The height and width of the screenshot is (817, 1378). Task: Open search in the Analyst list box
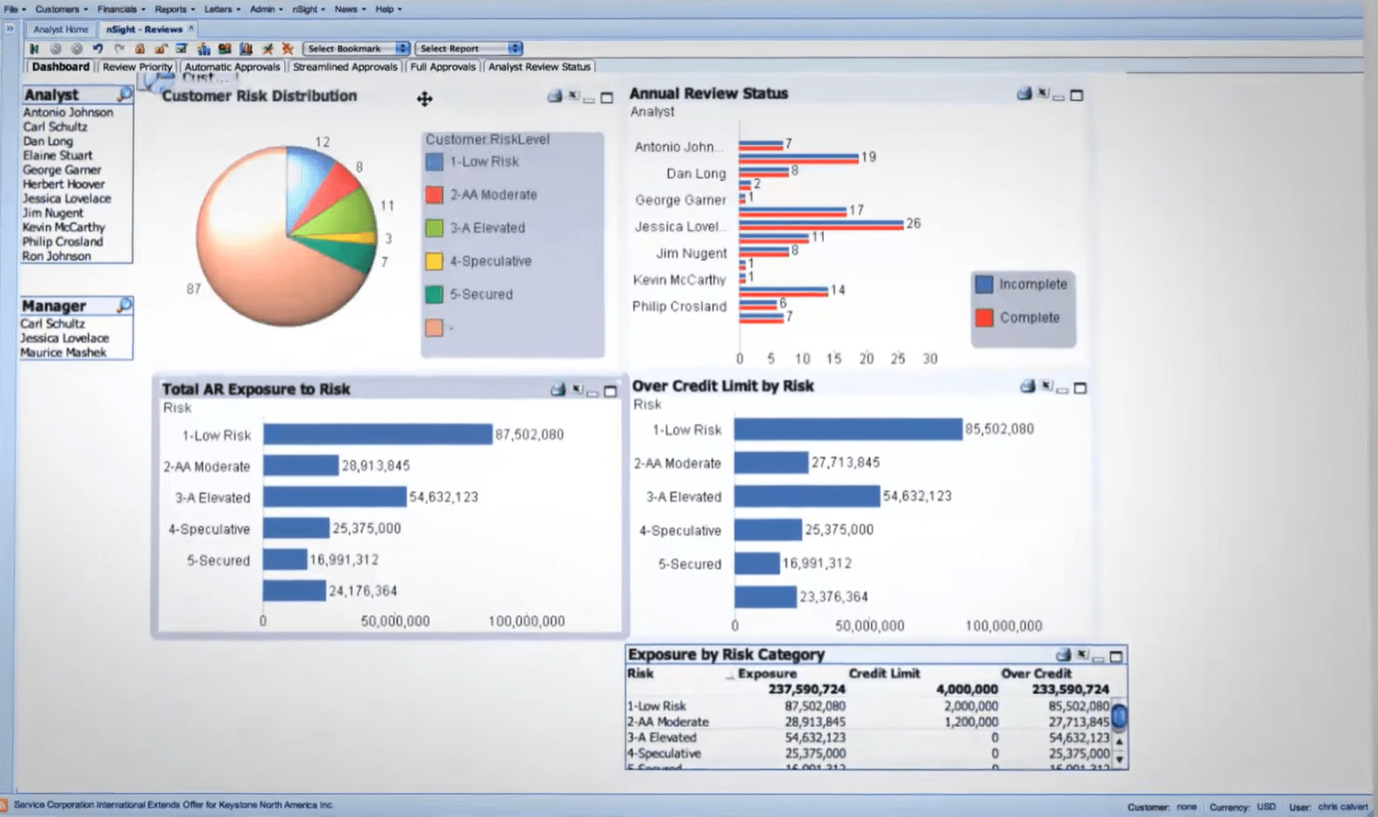pyautogui.click(x=124, y=95)
